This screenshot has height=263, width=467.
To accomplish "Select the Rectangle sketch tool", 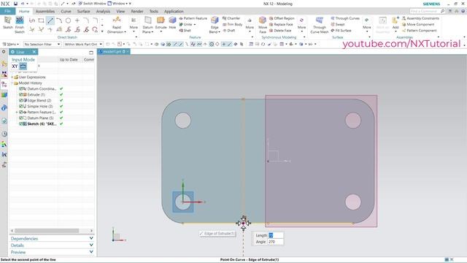I will pyautogui.click(x=41, y=20).
